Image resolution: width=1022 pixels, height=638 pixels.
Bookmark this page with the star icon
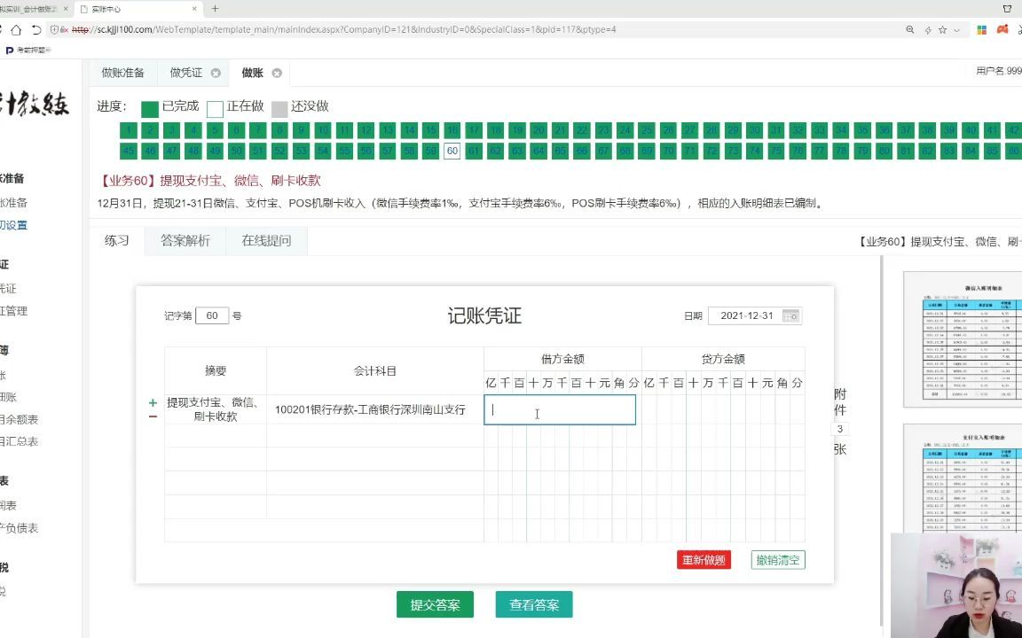point(942,29)
